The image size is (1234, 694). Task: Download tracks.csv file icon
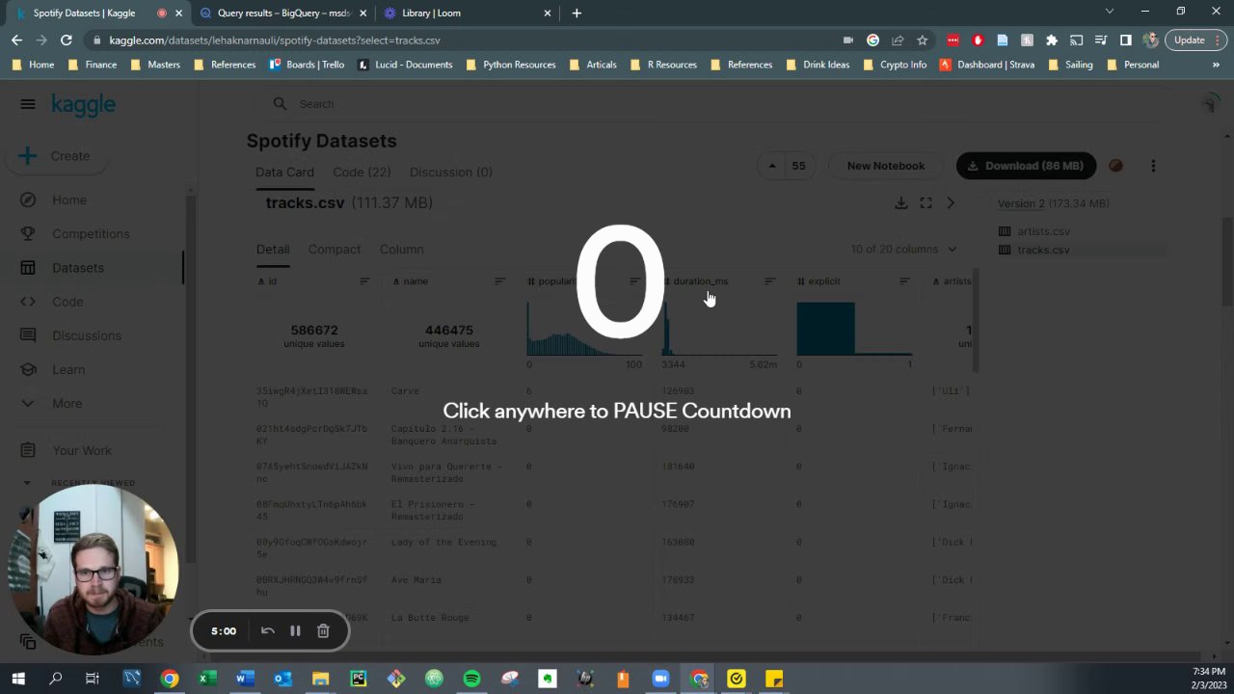tap(900, 203)
